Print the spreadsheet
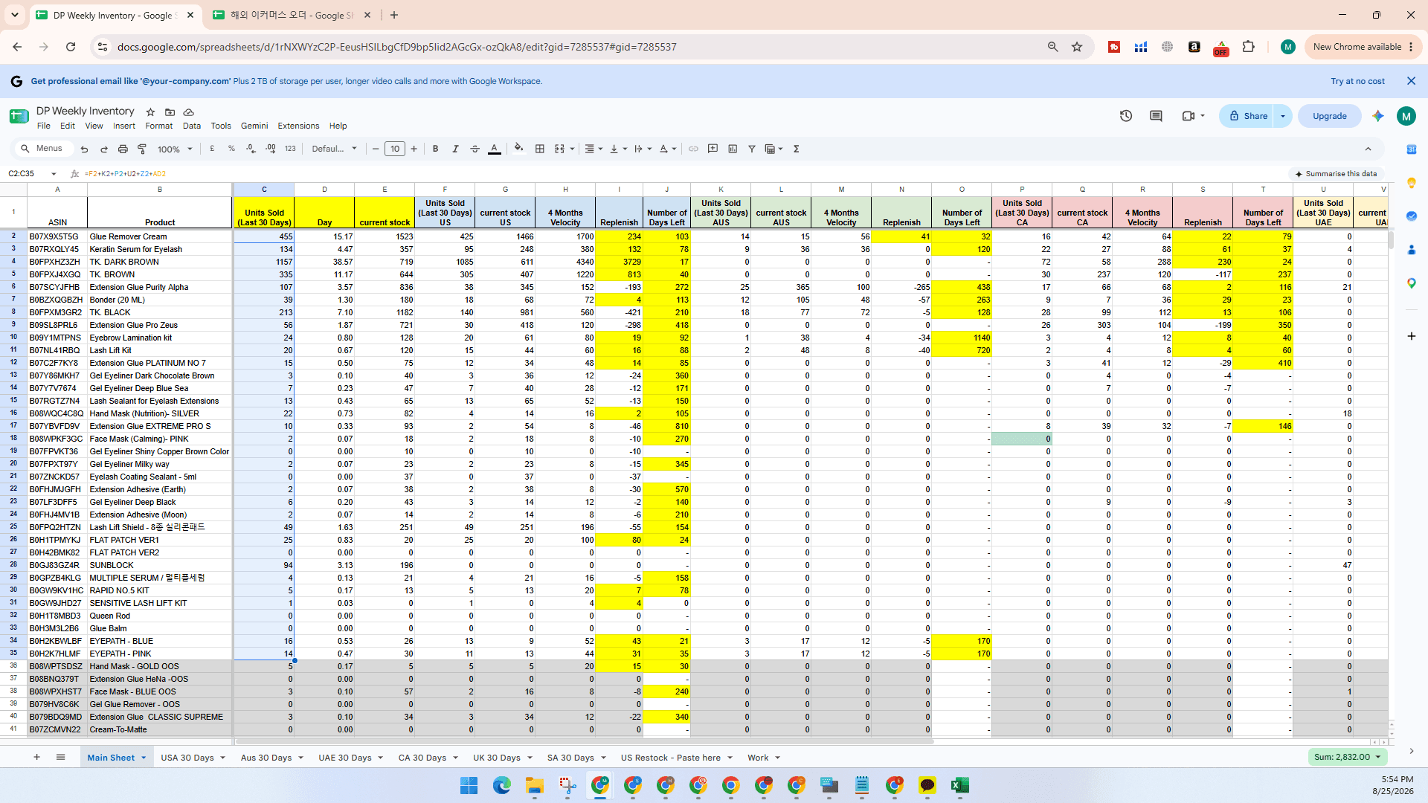 point(123,149)
